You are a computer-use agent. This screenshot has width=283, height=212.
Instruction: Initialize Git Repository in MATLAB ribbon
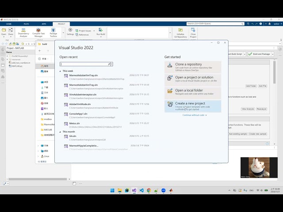click(x=180, y=33)
